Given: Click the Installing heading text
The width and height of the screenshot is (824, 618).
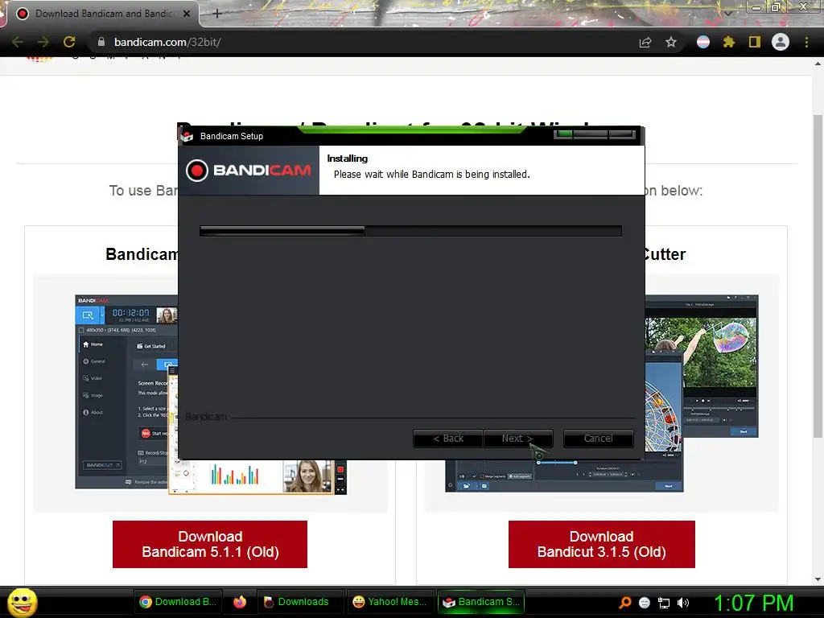Looking at the screenshot, I should [x=348, y=159].
